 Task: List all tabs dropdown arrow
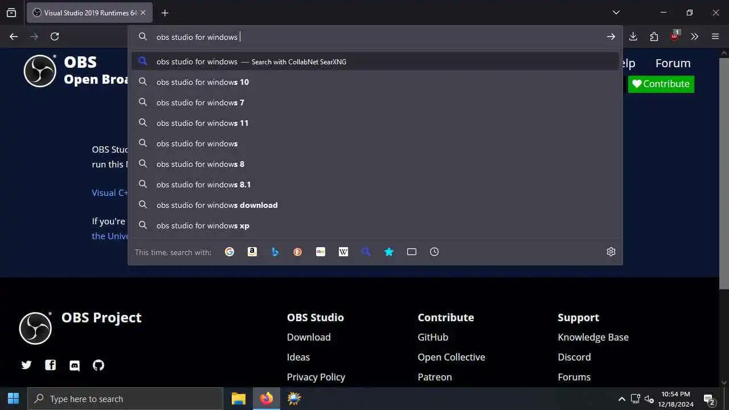pos(616,13)
